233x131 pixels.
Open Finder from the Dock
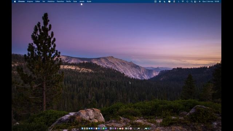(82, 128)
